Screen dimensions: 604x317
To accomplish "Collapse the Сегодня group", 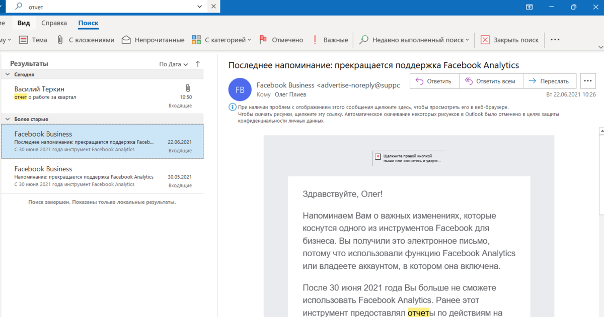I will [x=8, y=74].
